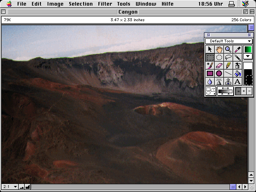Click the green gradient color swatch
256x192 pixels.
tap(248, 49)
